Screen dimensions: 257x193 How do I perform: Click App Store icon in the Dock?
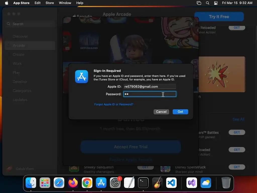101,183
